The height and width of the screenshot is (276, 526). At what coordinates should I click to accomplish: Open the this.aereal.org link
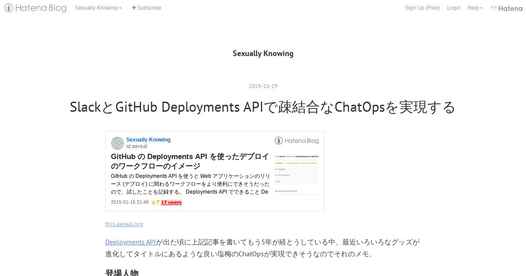tap(124, 224)
